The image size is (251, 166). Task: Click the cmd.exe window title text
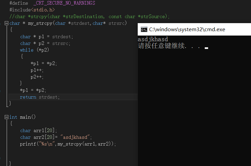(187, 30)
